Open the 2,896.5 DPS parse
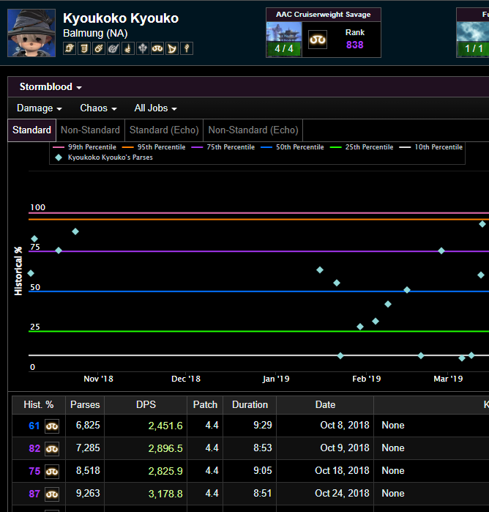Viewport: 489px width, 512px height. [165, 448]
